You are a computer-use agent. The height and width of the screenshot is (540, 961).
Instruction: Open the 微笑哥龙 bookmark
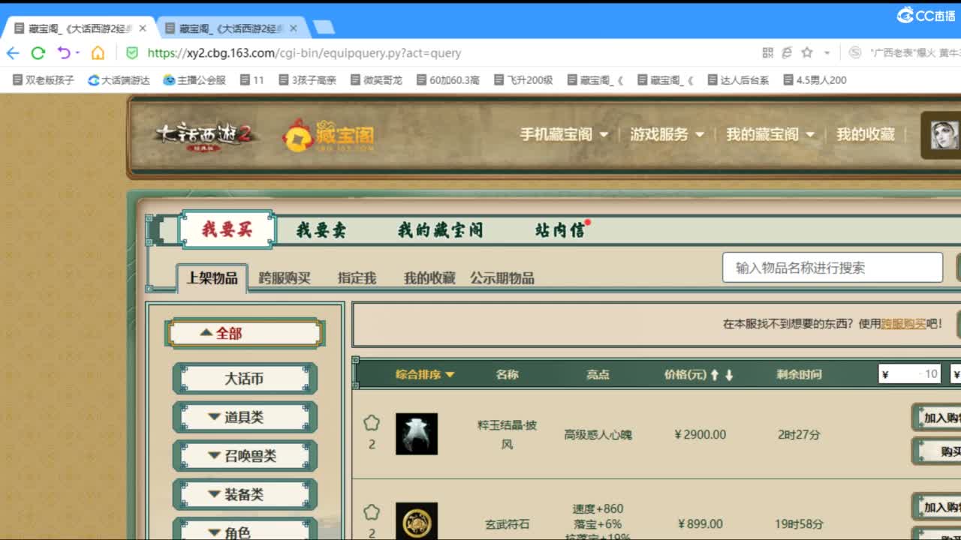pyautogui.click(x=376, y=79)
